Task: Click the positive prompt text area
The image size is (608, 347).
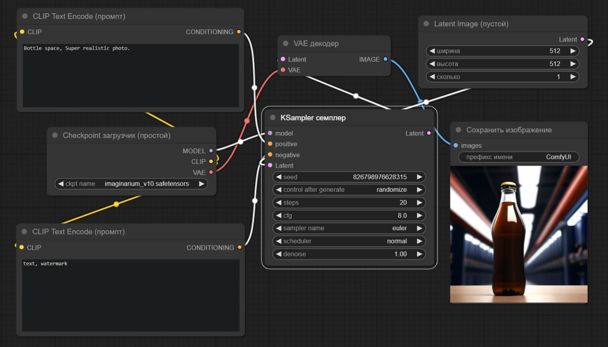Action: (x=131, y=76)
